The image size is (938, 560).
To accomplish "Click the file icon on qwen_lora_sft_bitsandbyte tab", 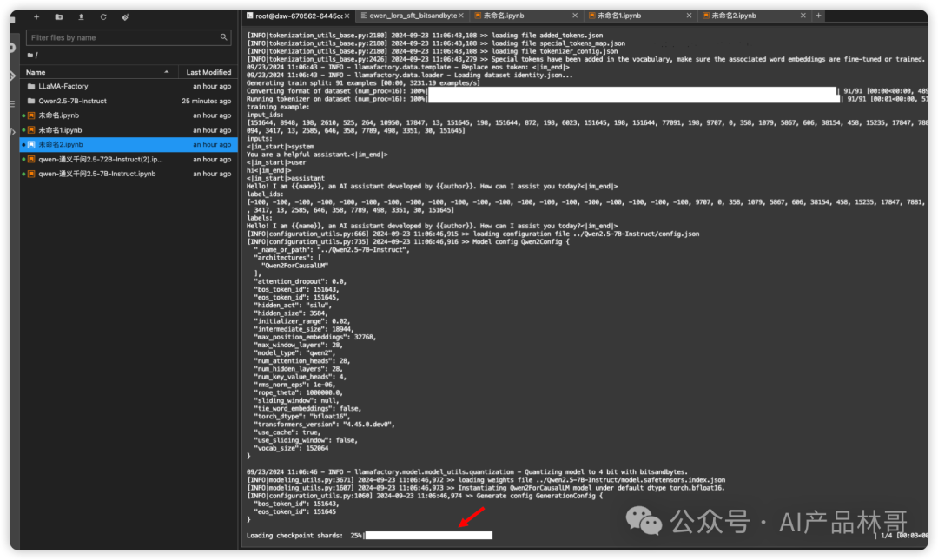I will coord(364,16).
